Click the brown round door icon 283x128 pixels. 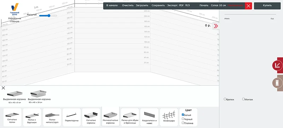point(277,83)
